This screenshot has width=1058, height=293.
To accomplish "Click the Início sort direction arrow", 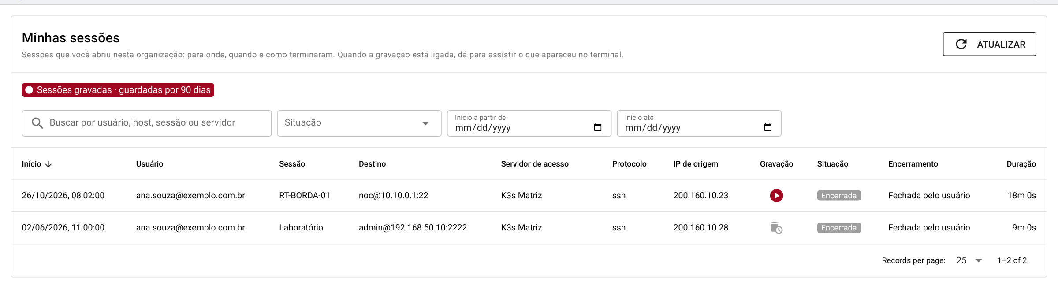I will click(x=48, y=164).
